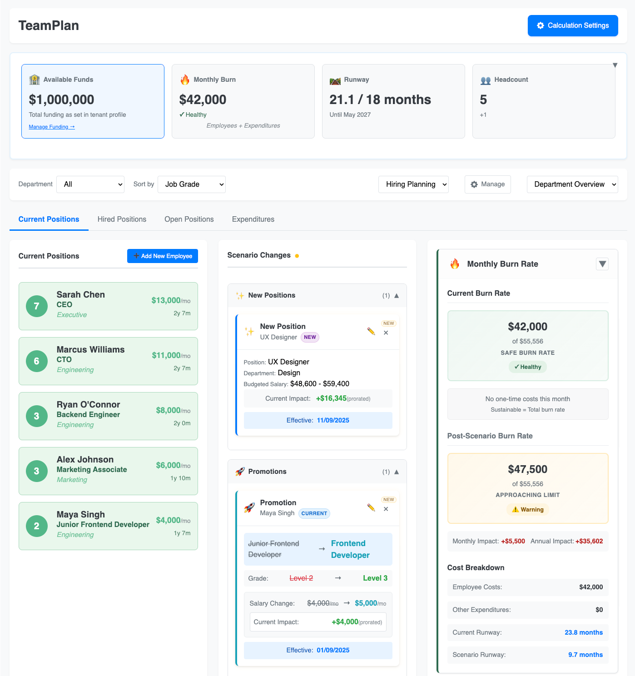Image resolution: width=635 pixels, height=676 pixels.
Task: Click the bank icon on Available Funds card
Action: (x=35, y=80)
